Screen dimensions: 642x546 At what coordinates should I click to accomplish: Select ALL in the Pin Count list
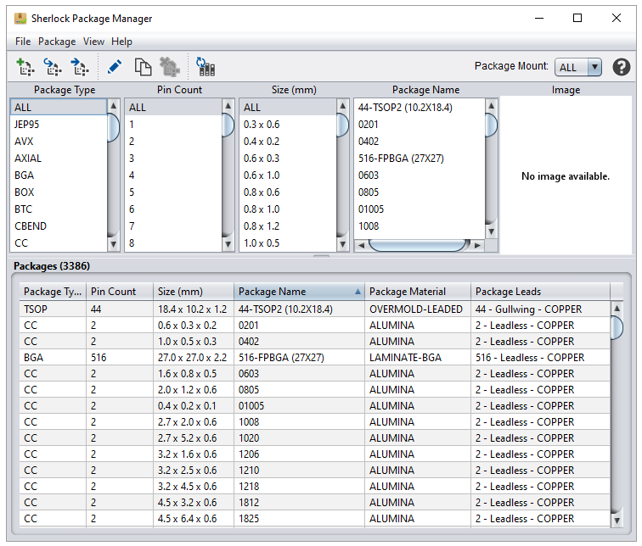(172, 107)
